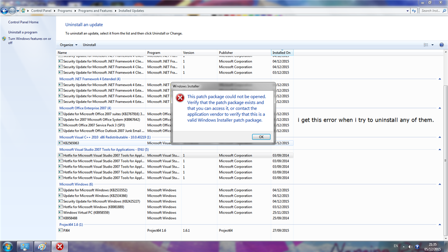Open Control Panel Home
Image resolution: width=448 pixels, height=252 pixels.
coord(23,22)
